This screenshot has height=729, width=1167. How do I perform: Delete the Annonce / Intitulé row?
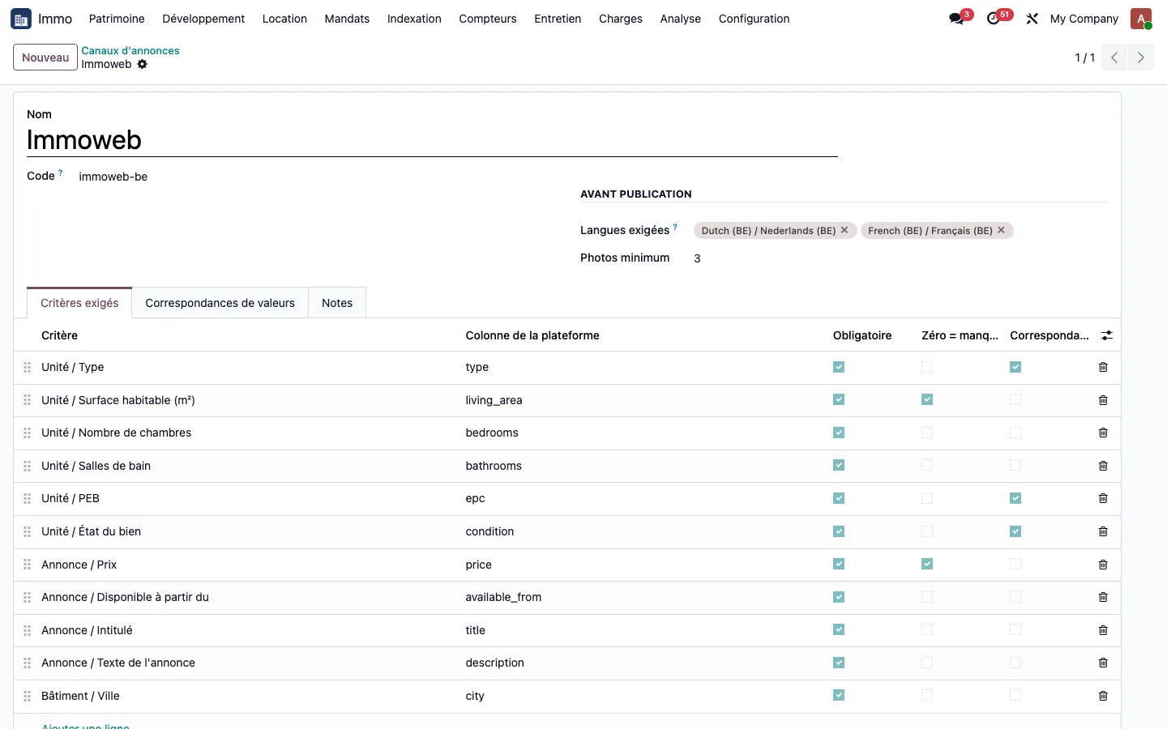[1103, 630]
